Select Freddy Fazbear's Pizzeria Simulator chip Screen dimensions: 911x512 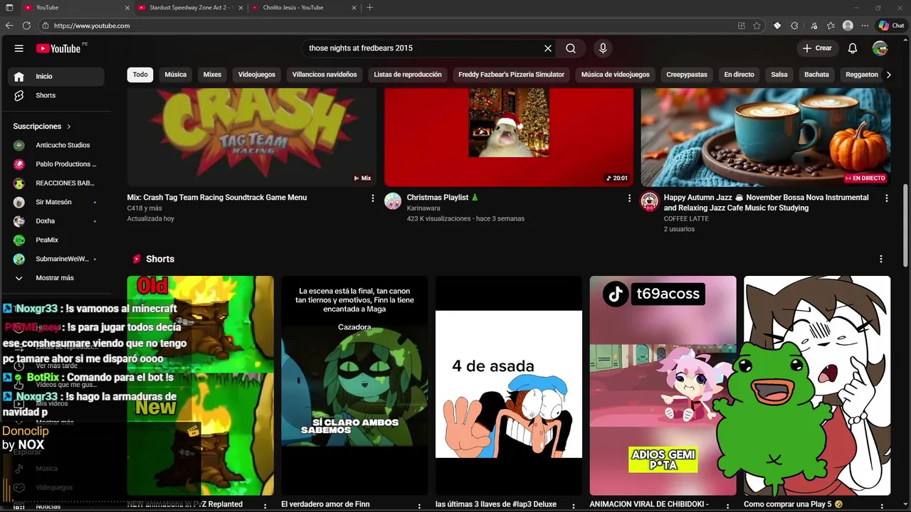coord(511,75)
